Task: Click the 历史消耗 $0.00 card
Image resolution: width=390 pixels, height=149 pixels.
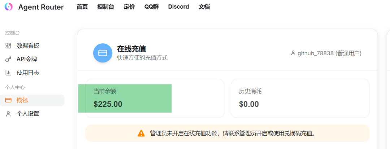Action: pos(300,98)
